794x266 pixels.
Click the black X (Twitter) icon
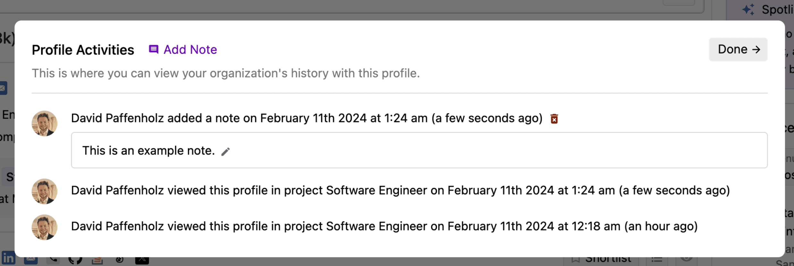click(142, 260)
